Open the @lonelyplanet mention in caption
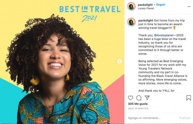 coord(164,35)
